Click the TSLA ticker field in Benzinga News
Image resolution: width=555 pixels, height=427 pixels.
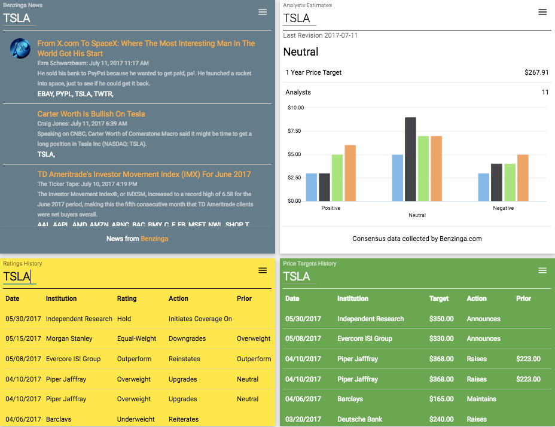click(x=20, y=18)
